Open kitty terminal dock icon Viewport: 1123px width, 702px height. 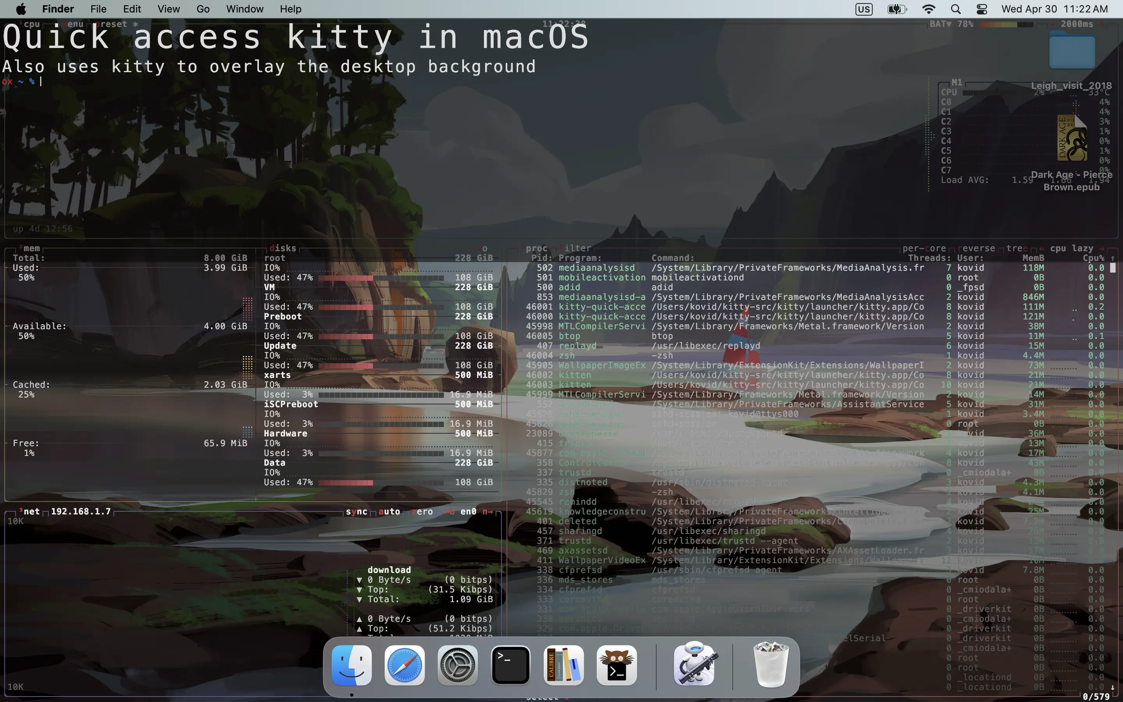click(x=616, y=665)
